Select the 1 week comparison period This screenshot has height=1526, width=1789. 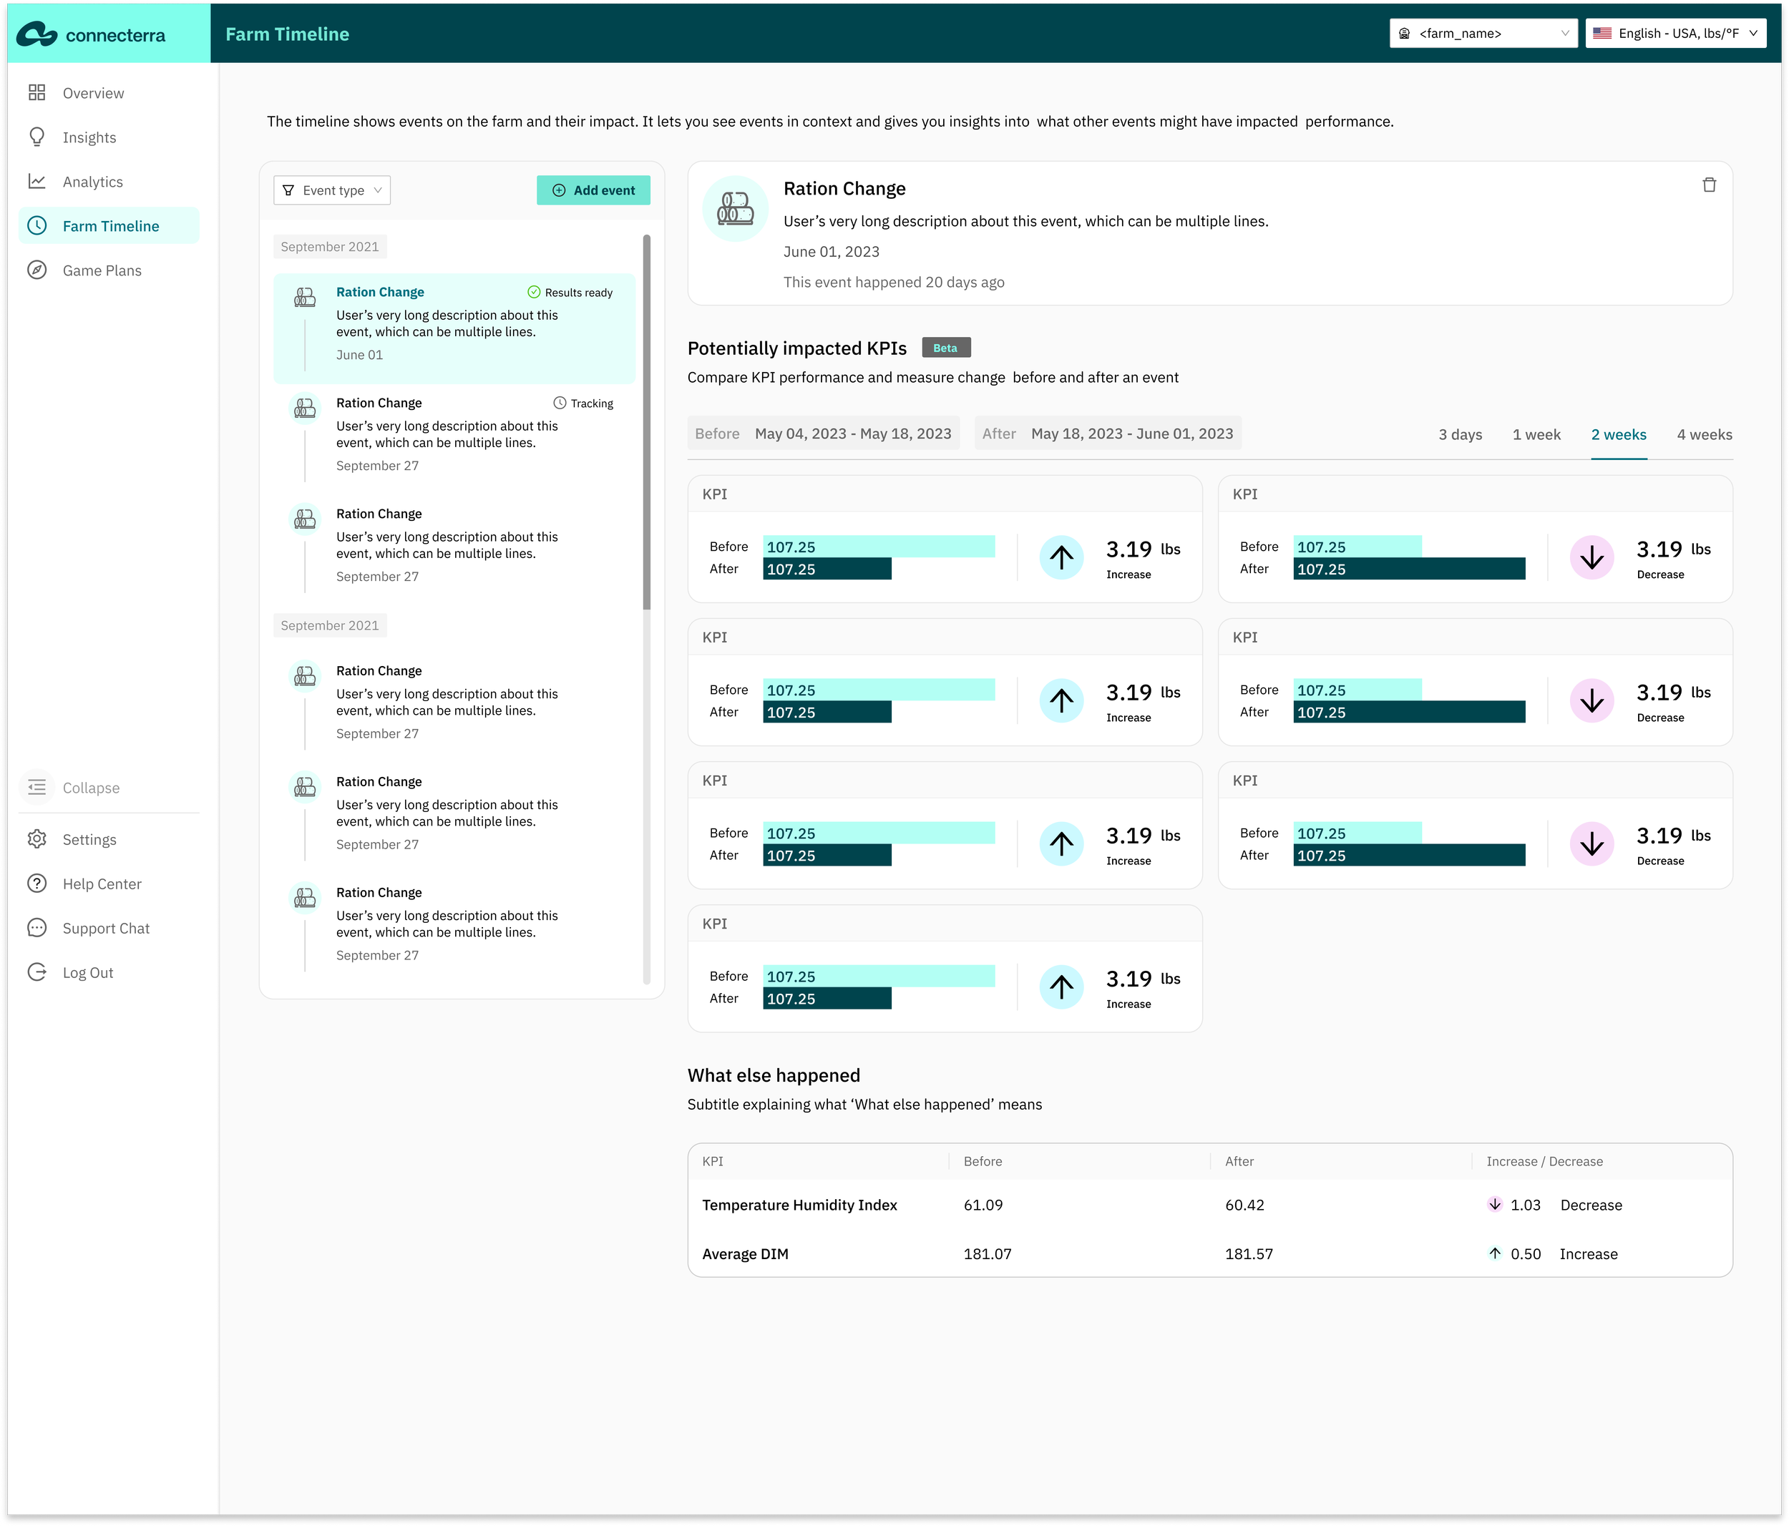point(1536,434)
